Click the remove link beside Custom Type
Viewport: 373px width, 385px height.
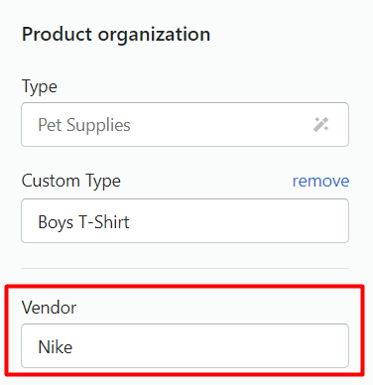click(320, 181)
